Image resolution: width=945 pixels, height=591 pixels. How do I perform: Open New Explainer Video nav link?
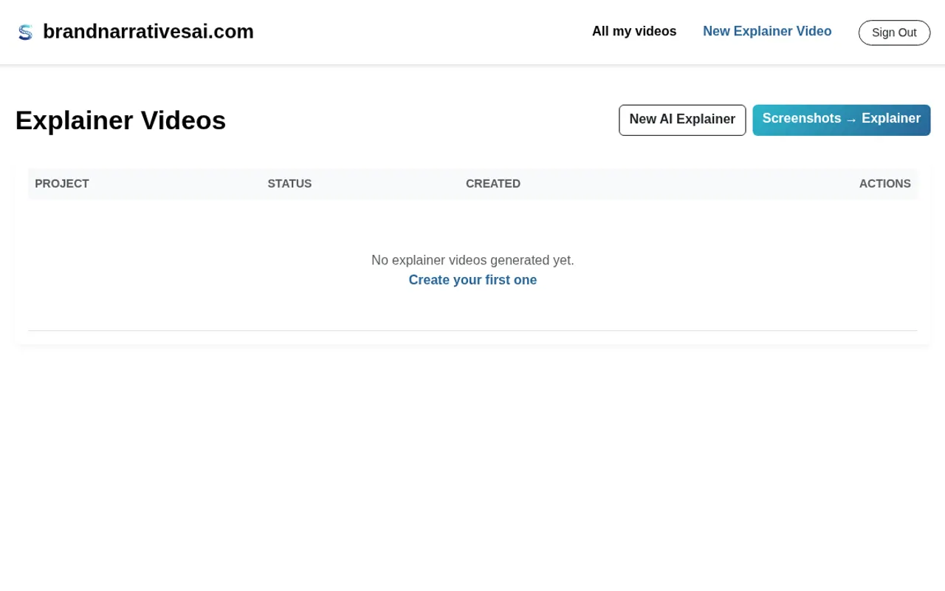[767, 31]
